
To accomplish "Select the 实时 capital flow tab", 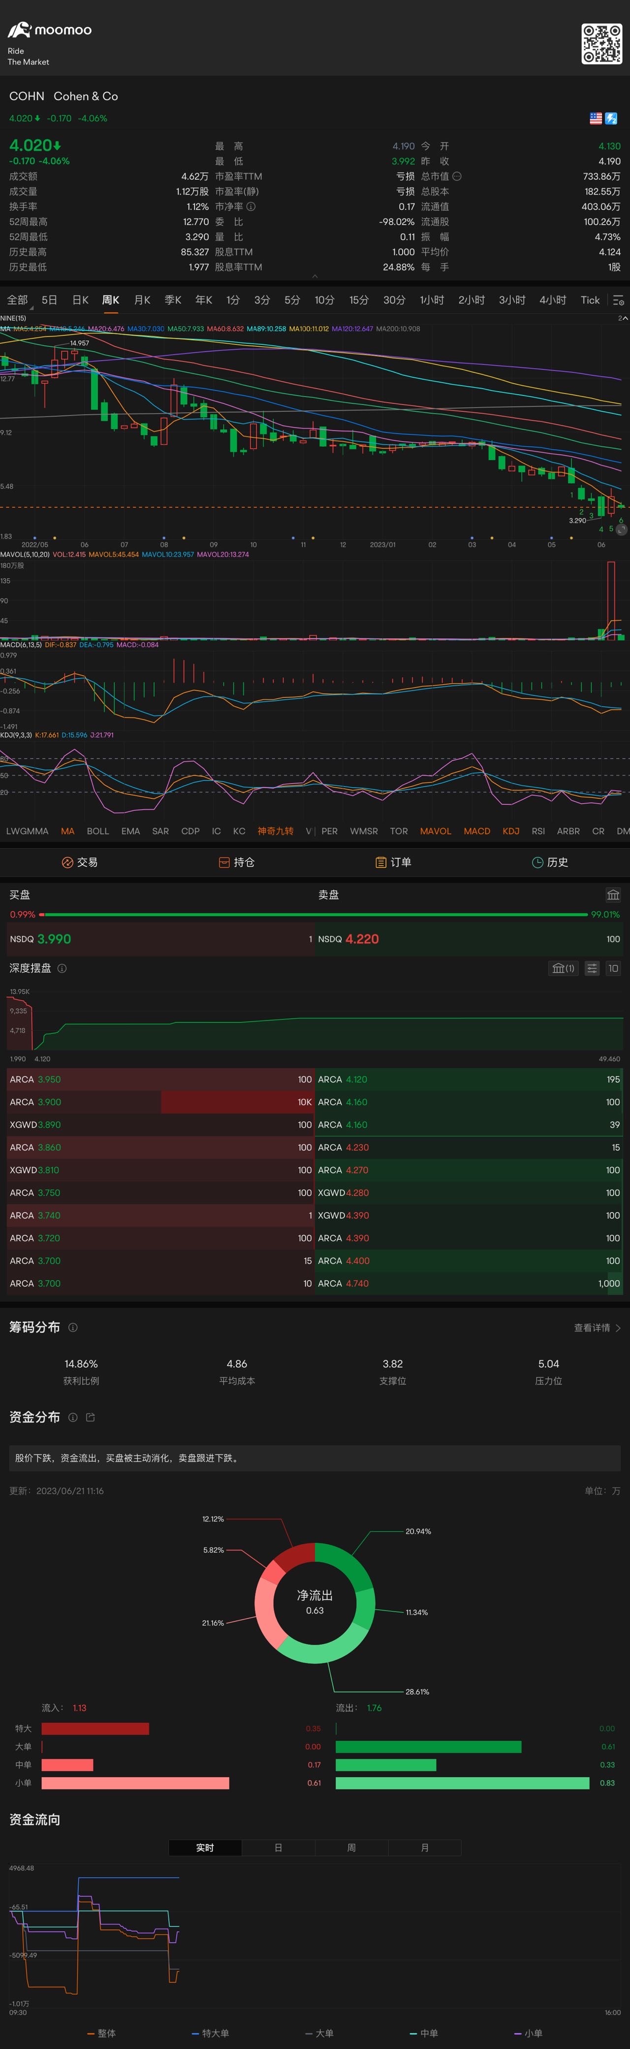I will 205,1848.
